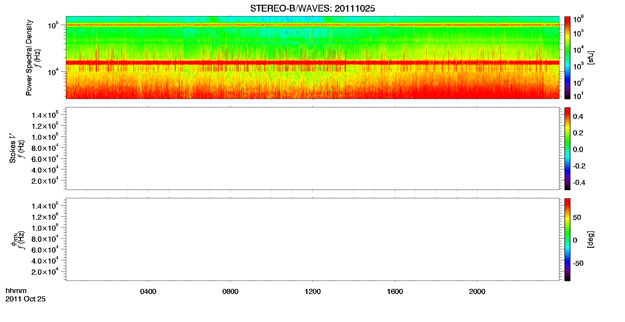This screenshot has height=322, width=625.
Task: Click the 0800 time tick label
Action: point(230,292)
